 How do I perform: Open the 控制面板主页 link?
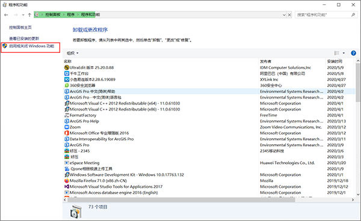click(x=20, y=28)
